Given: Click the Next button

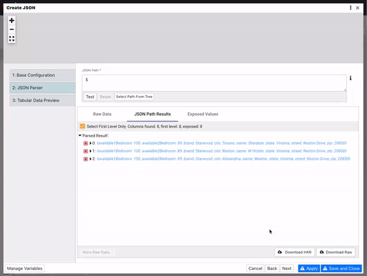Looking at the screenshot, I should (287, 268).
